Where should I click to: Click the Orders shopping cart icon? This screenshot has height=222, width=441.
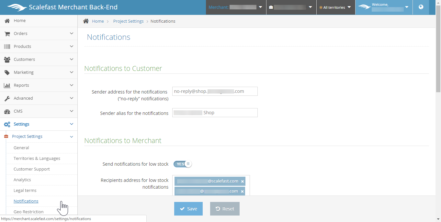tap(7, 34)
